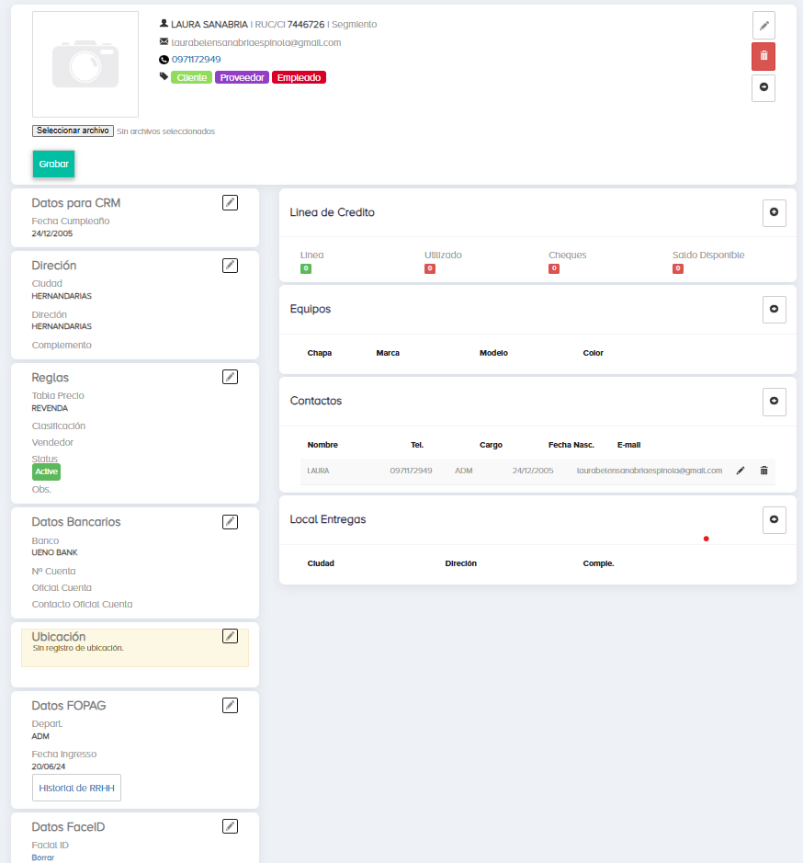
Task: Delete the LAURA contact row
Action: click(763, 471)
